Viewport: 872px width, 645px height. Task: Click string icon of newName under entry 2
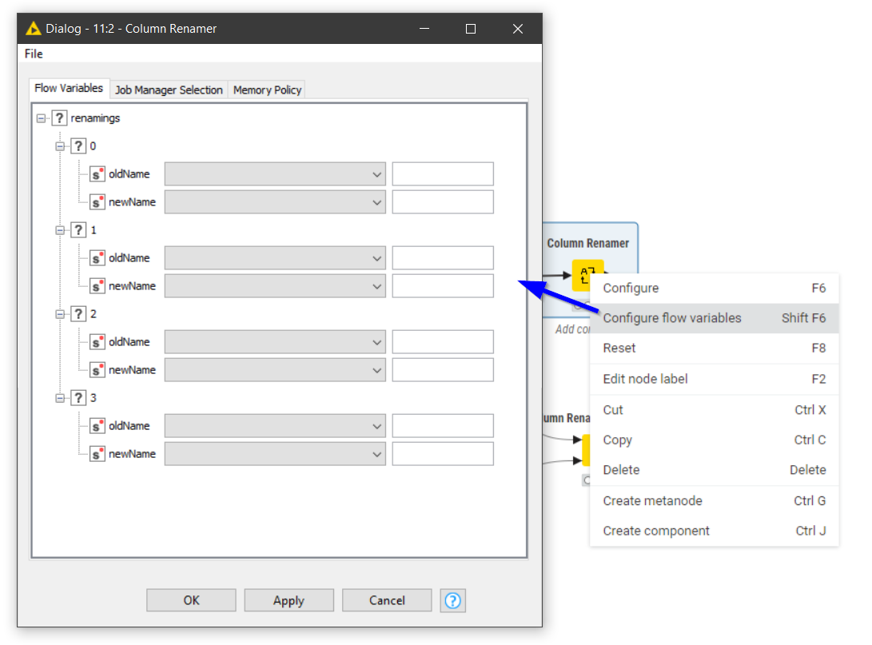pos(98,370)
